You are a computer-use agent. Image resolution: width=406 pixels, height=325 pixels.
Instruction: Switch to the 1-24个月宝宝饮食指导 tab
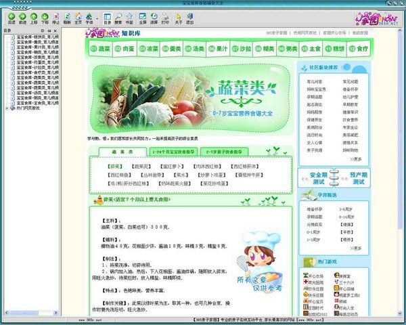click(173, 152)
